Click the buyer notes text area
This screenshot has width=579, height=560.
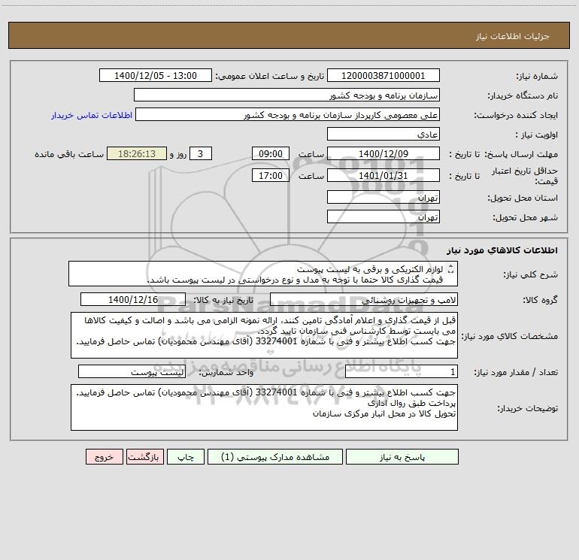(x=264, y=407)
